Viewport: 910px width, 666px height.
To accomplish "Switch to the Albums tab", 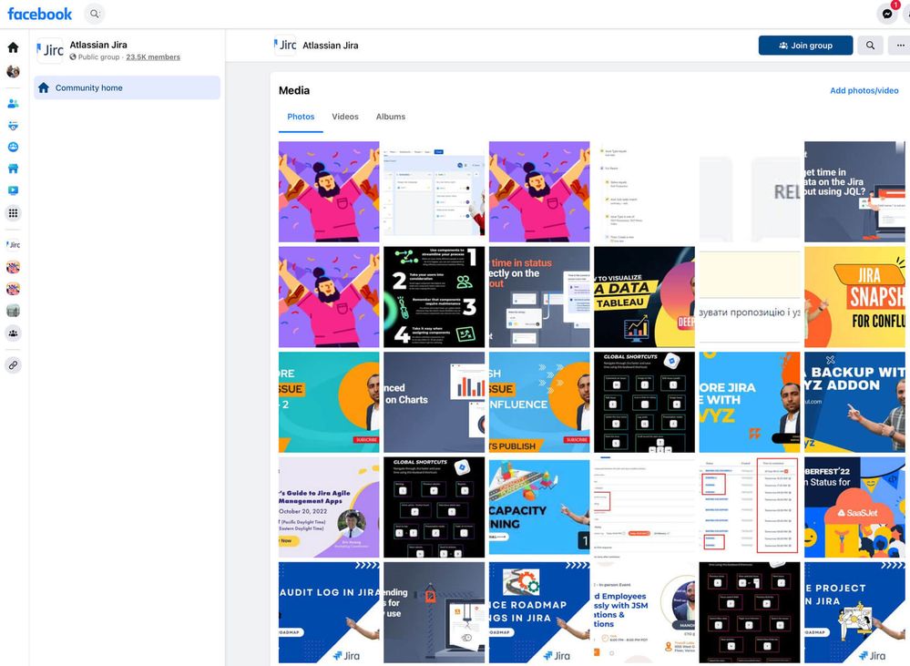I will click(391, 117).
